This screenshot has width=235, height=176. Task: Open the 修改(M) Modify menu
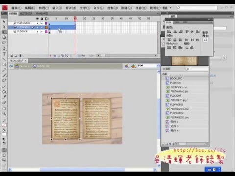tap(71, 8)
